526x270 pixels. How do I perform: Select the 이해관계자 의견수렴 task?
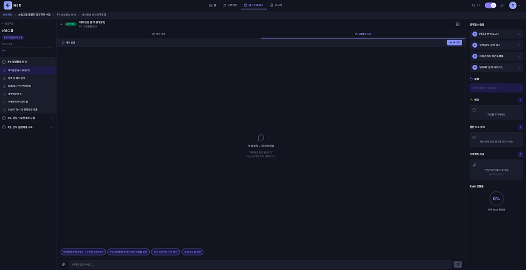28,101
